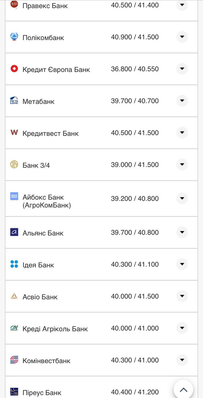The image size is (203, 398).
Task: Expand Метабанк row dropdown arrow
Action: point(182,101)
